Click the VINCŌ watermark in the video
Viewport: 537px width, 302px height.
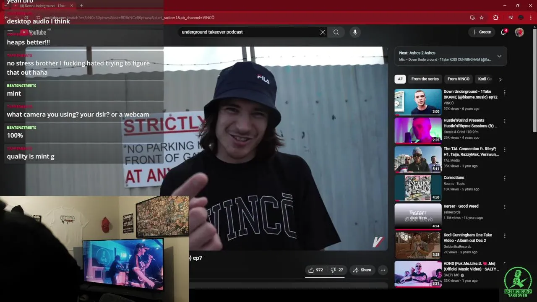tap(378, 242)
